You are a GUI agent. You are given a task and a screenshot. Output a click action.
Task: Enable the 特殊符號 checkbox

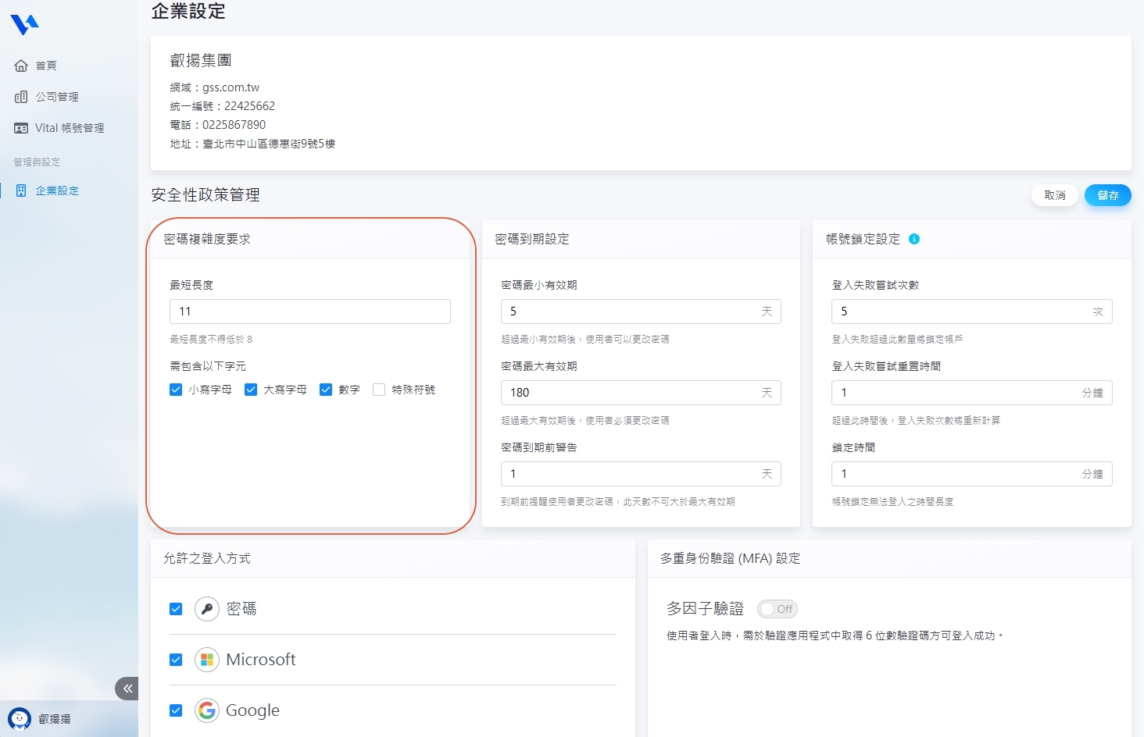379,390
